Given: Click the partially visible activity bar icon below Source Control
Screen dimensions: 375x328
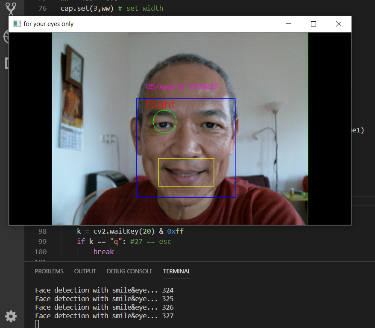Looking at the screenshot, I should pyautogui.click(x=6, y=37).
